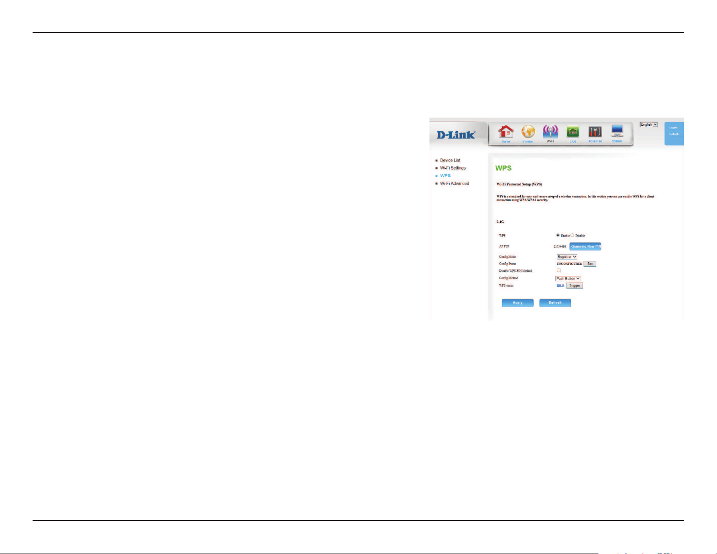Click the Disable WPS-PIN Method label
The width and height of the screenshot is (717, 554).
516,271
